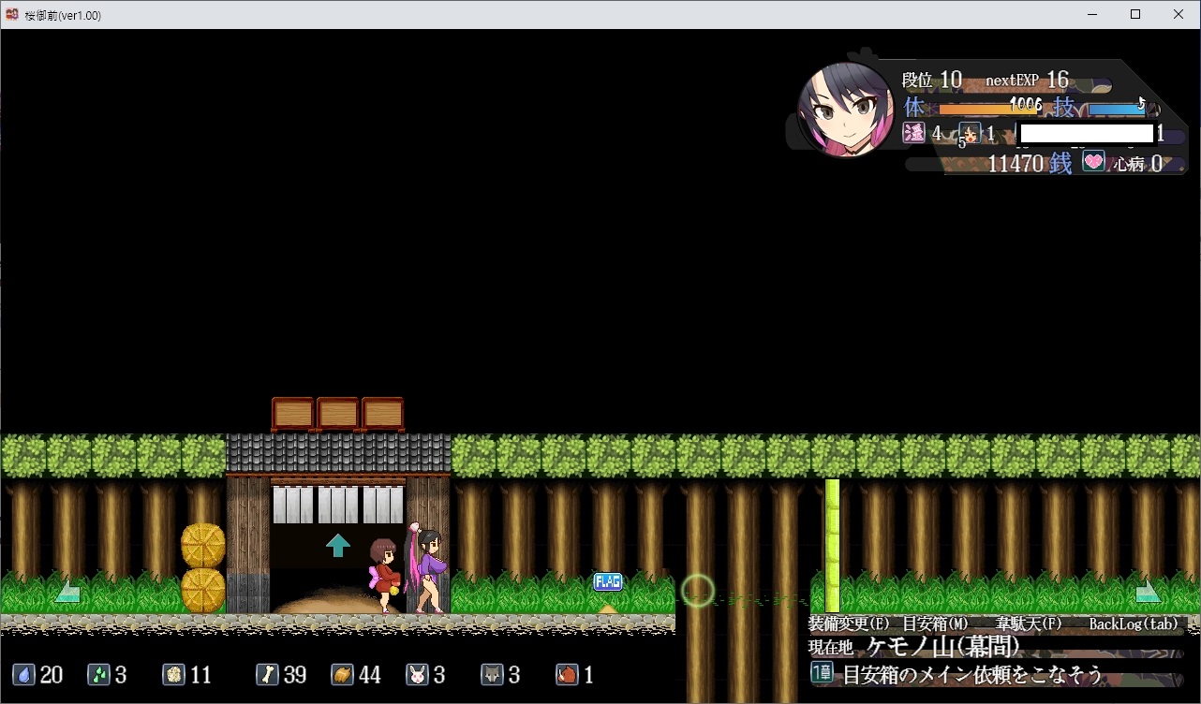Click the blue 技 skill gauge
The image size is (1201, 704).
tap(1116, 109)
